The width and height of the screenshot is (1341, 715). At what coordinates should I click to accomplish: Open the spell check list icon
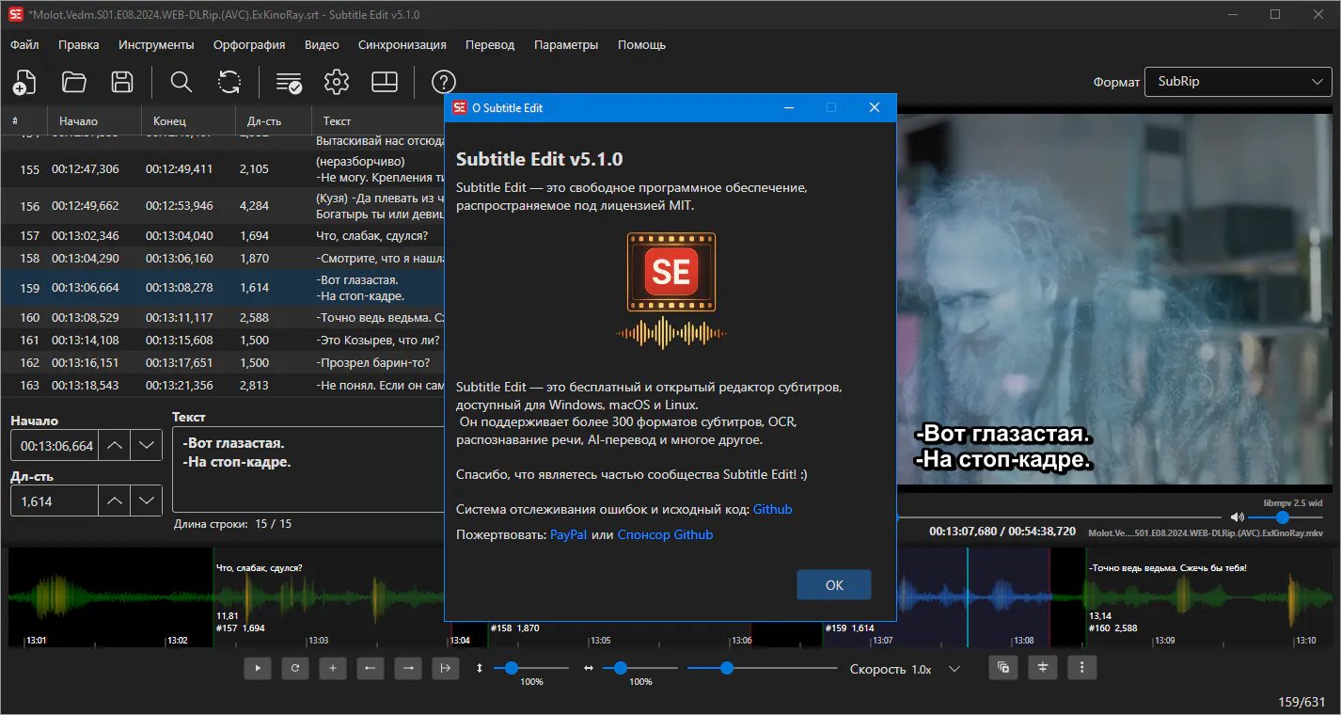coord(289,82)
